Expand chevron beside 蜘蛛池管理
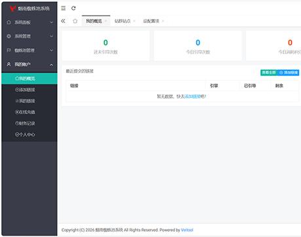Image resolution: width=301 pixels, height=237 pixels. [52, 50]
